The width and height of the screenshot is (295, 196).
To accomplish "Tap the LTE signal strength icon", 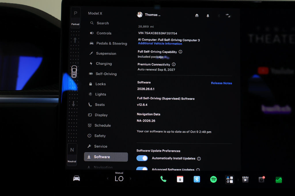I will click(x=228, y=15).
